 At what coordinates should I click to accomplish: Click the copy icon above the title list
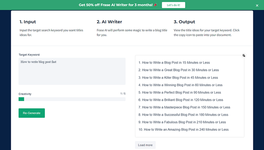tap(244, 55)
